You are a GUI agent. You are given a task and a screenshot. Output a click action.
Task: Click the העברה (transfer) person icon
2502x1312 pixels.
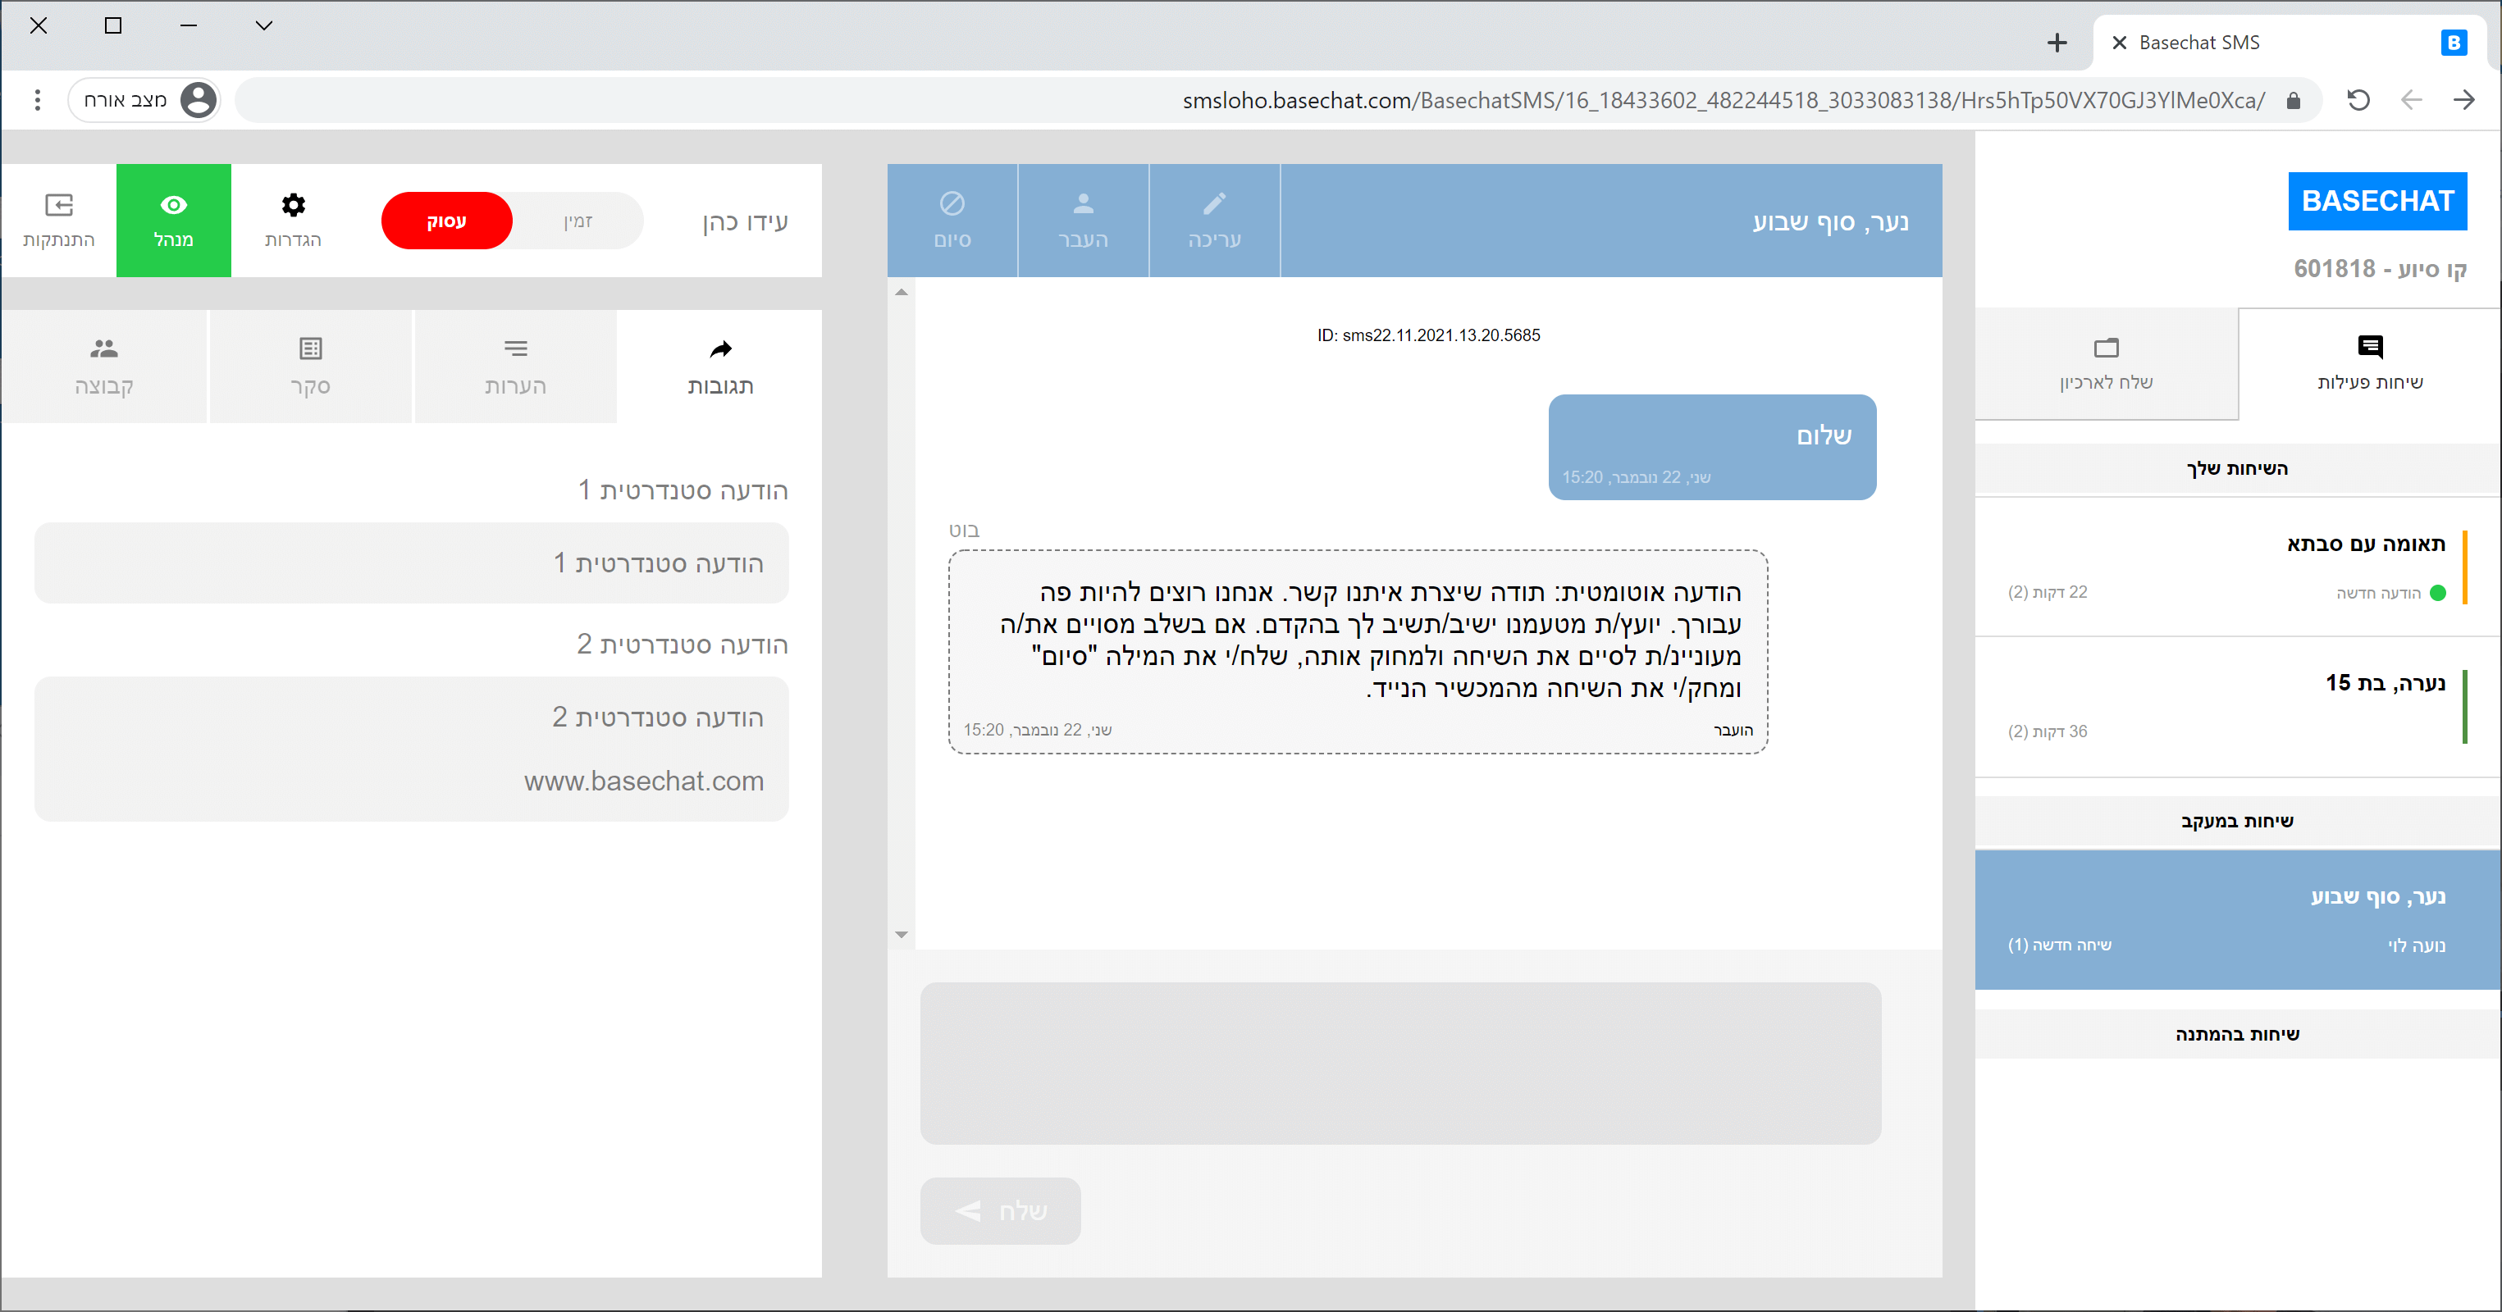pos(1083,203)
